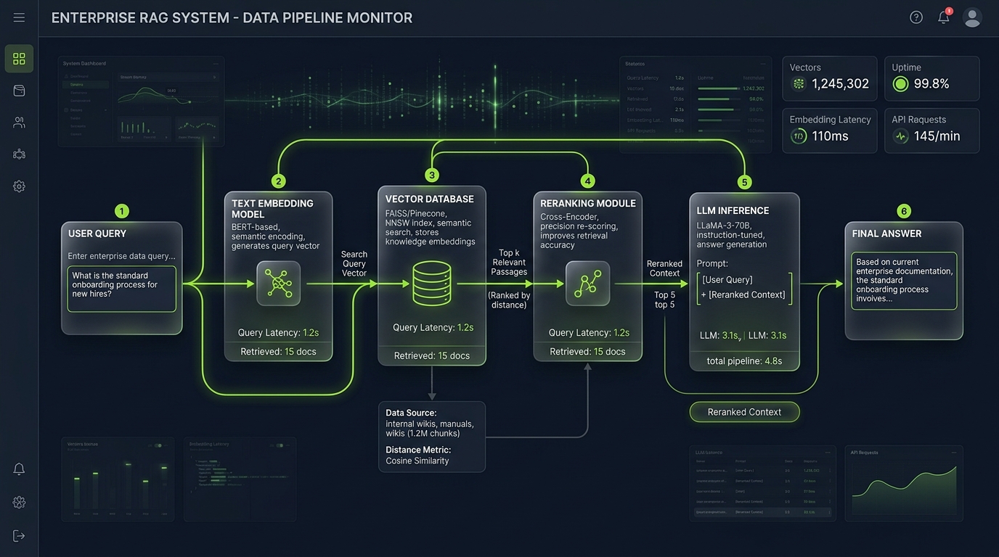Select highlighted last row in LLM table
Screen dimensions: 999x557
[762, 511]
